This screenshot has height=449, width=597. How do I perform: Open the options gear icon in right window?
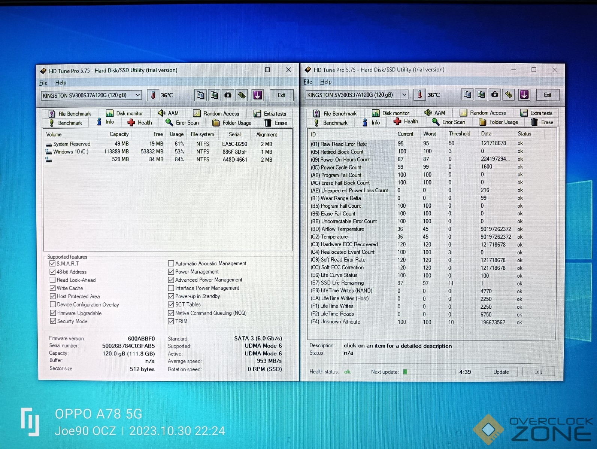(509, 95)
